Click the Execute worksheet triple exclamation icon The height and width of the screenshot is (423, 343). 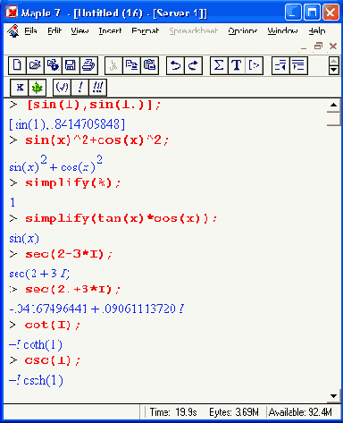coord(97,88)
